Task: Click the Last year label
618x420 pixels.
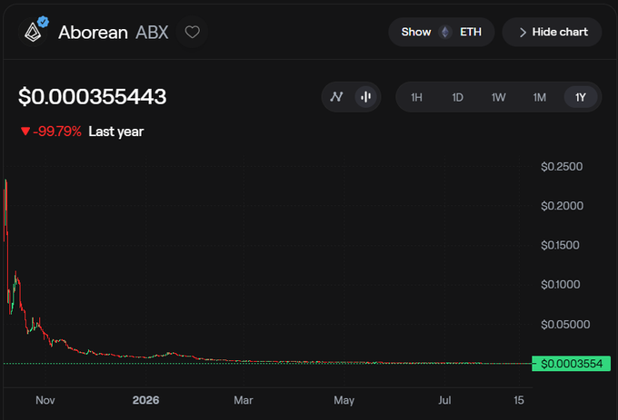Action: [x=116, y=132]
